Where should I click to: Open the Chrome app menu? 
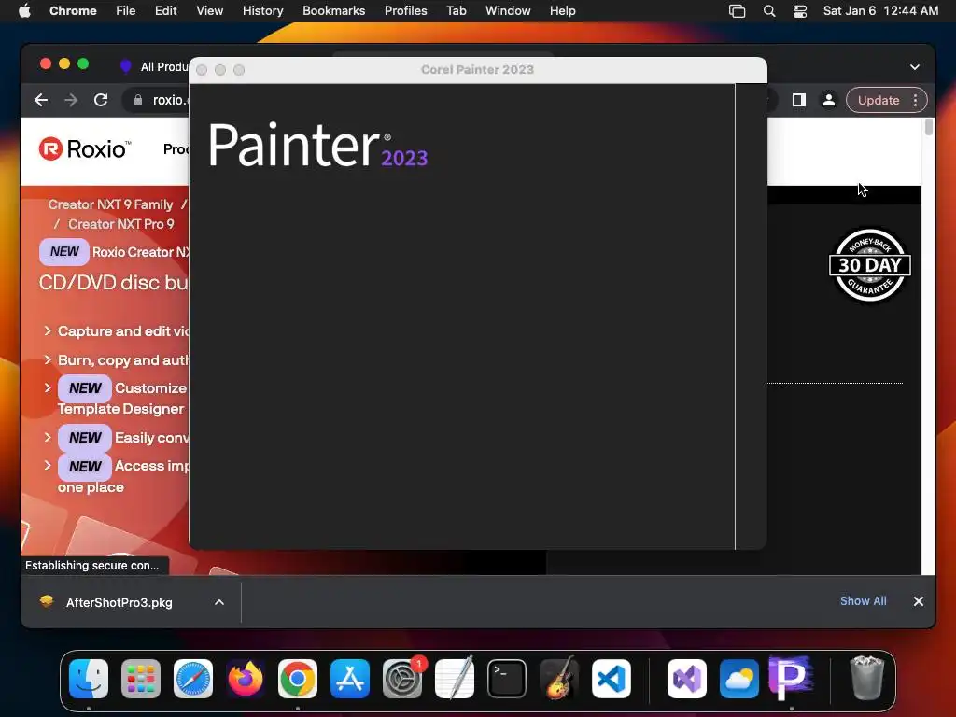[x=73, y=11]
